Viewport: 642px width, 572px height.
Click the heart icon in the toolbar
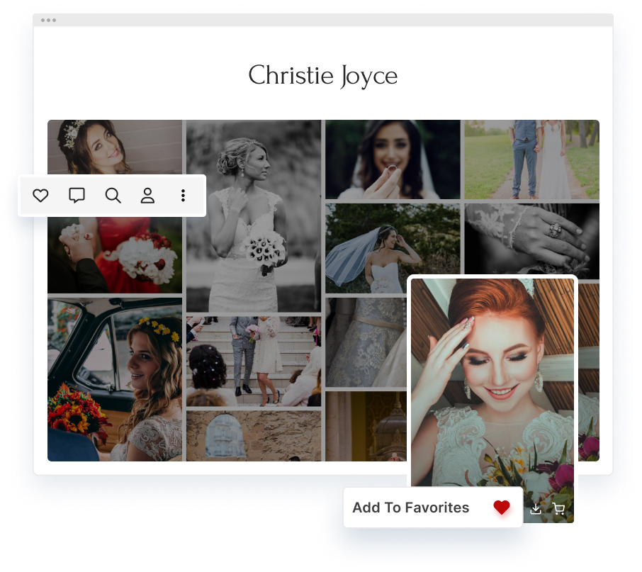coord(40,196)
